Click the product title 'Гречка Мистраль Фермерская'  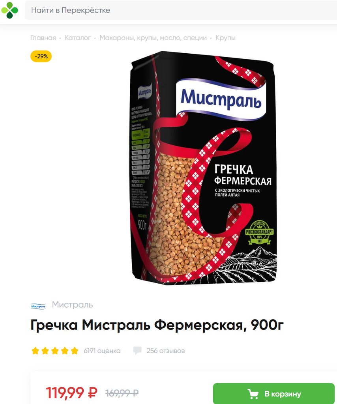[157, 325]
